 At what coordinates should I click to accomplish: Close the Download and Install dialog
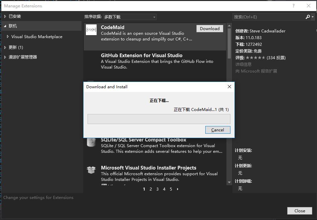click(229, 87)
